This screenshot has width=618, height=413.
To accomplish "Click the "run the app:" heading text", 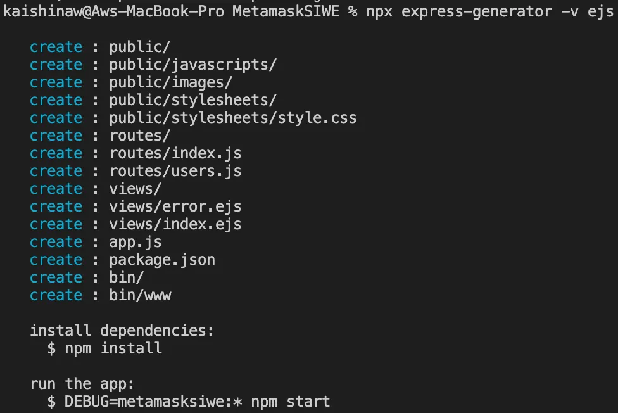I will pos(82,384).
